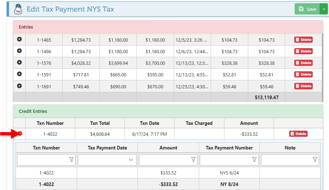This screenshot has height=190, width=329.
Task: Click the Note column filter funnel icon
Action: point(315,160)
